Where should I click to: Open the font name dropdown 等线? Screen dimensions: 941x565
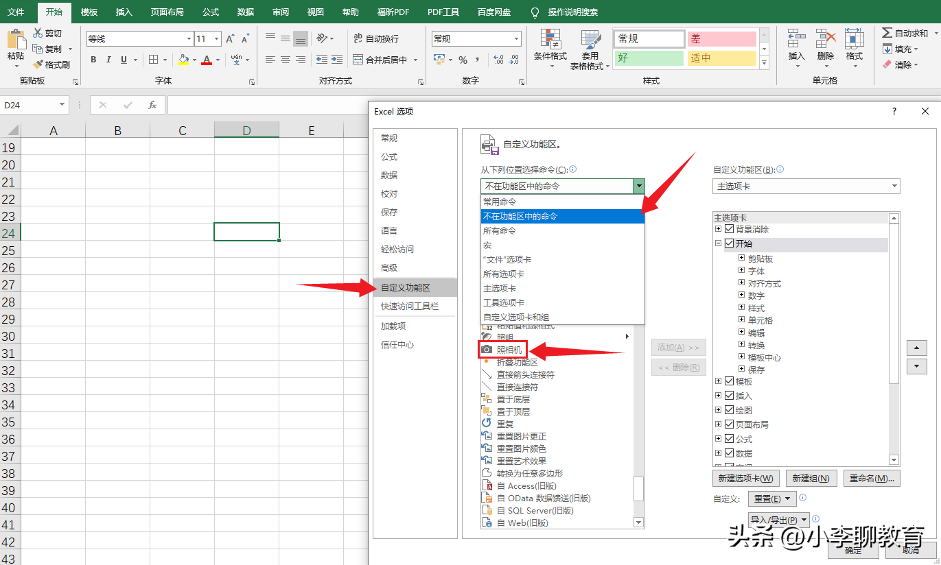189,39
